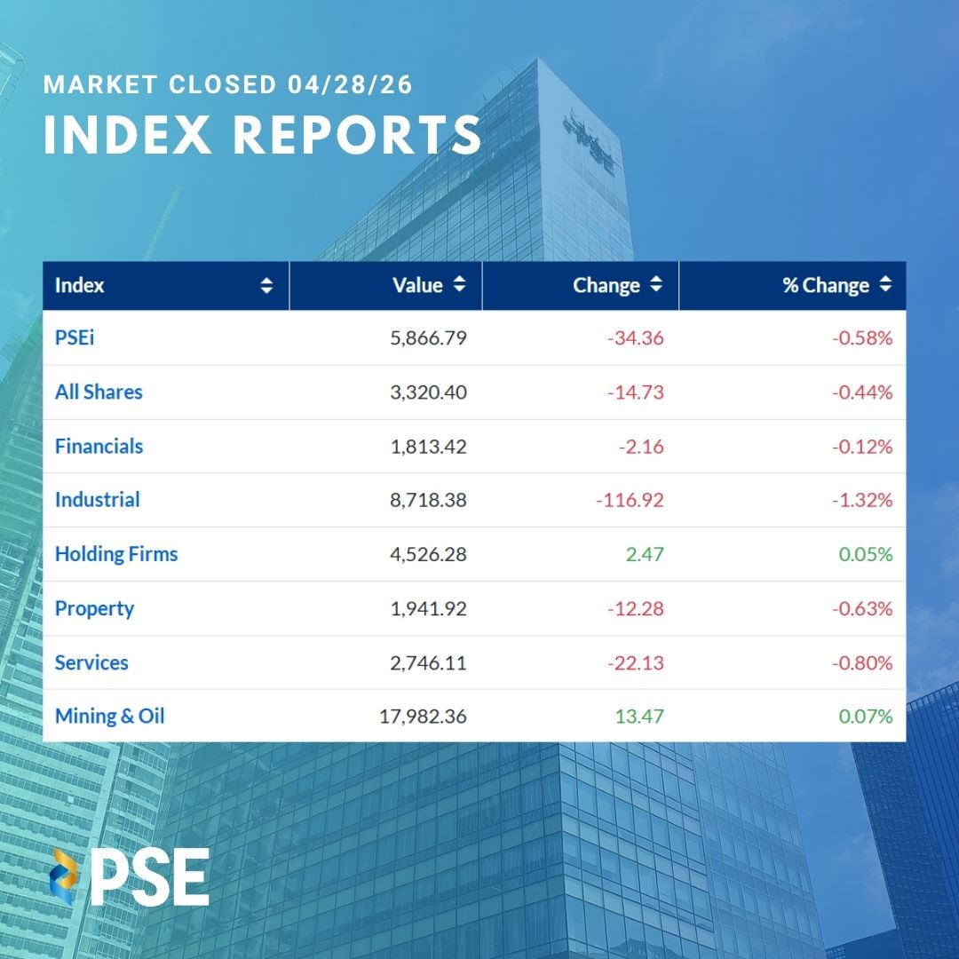This screenshot has height=959, width=959.
Task: Open the Property index link
Action: pyautogui.click(x=94, y=608)
